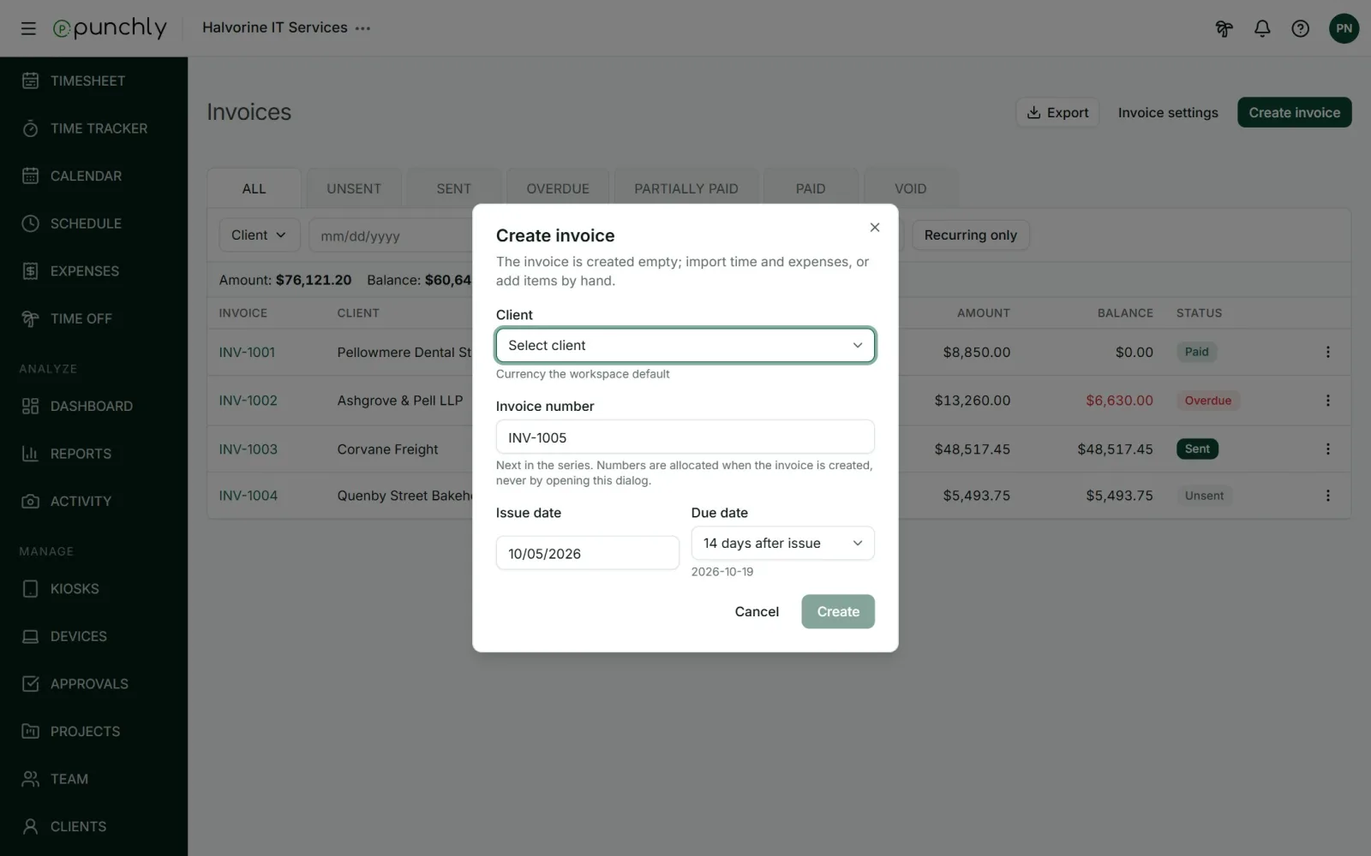The width and height of the screenshot is (1371, 856).
Task: Navigate to Schedule in sidebar
Action: coord(93,223)
